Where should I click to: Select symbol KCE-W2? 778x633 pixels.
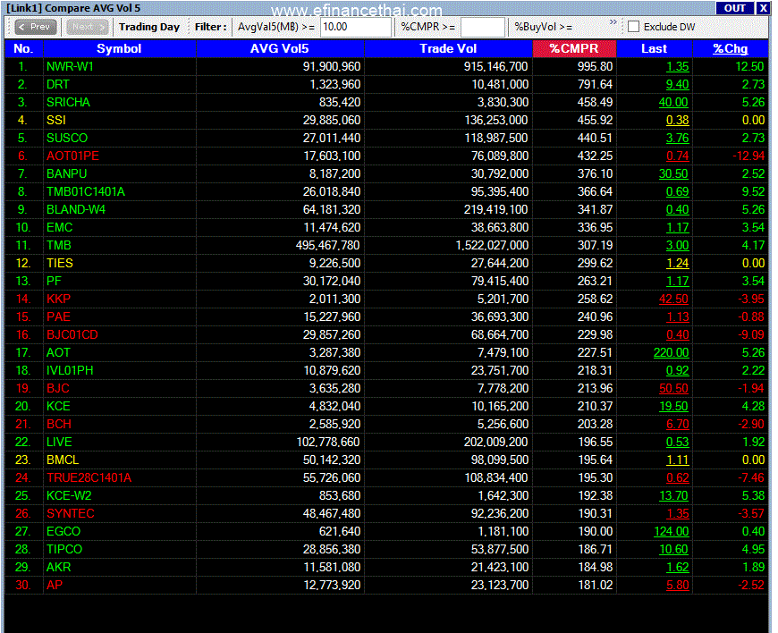point(69,495)
